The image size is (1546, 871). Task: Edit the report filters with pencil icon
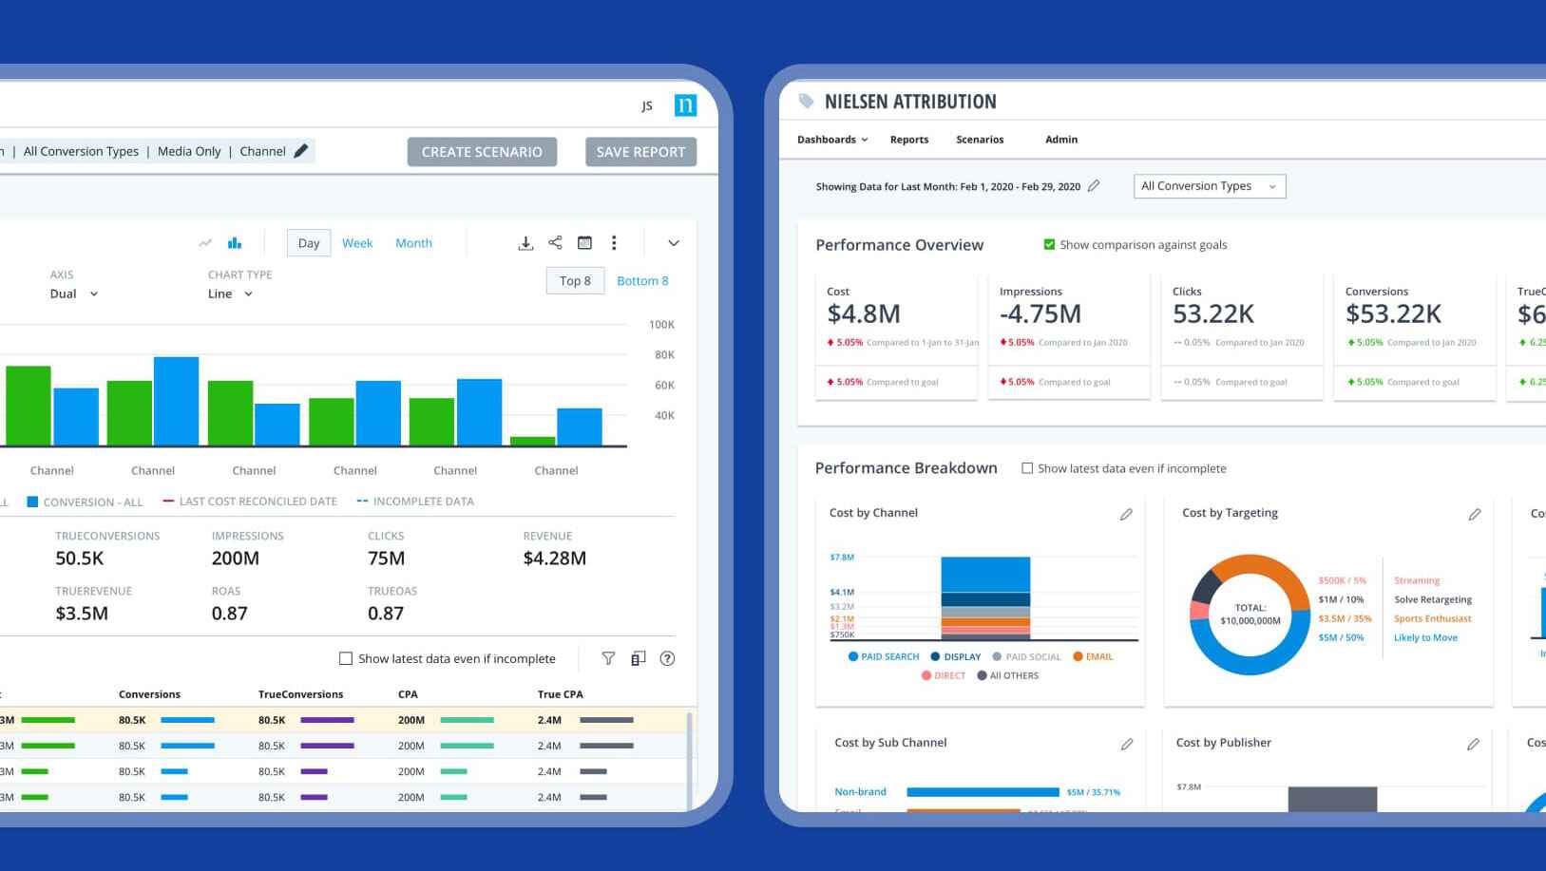301,151
